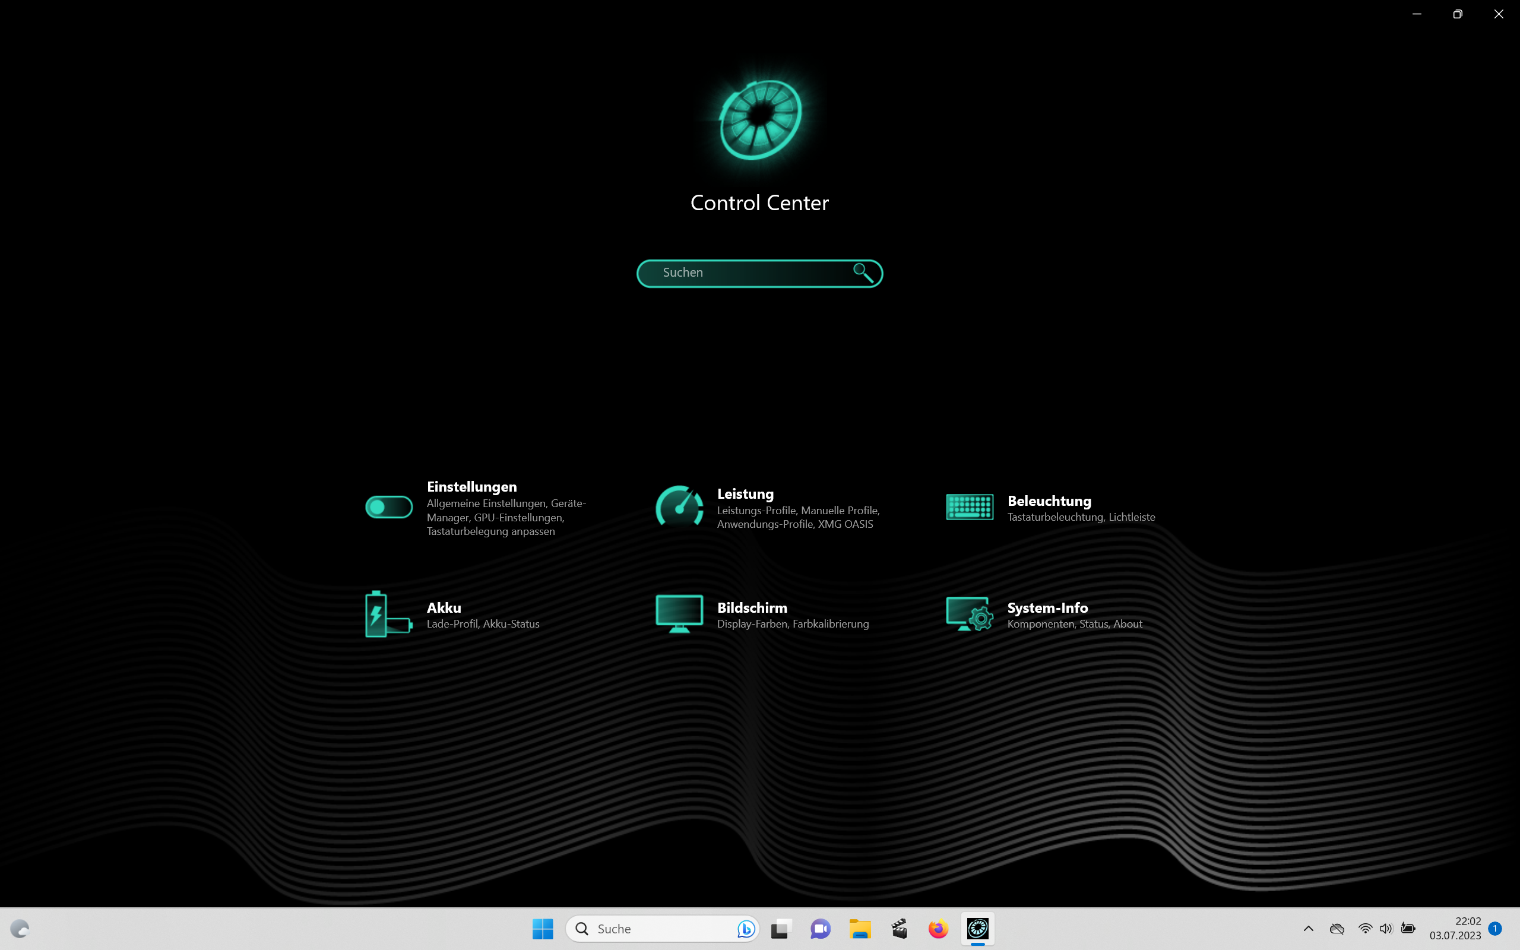Expand hidden system tray icons chevron
Image resolution: width=1520 pixels, height=950 pixels.
(1309, 929)
